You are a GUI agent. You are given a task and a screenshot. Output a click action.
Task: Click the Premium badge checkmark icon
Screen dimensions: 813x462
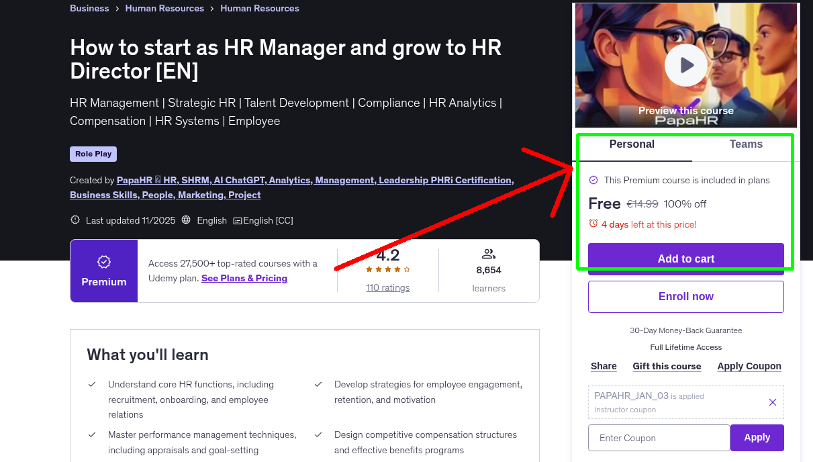[103, 262]
